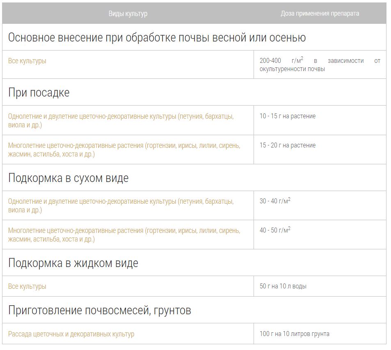
Task: Select the "Подкормка в жидком виде" heading
Action: point(73,263)
